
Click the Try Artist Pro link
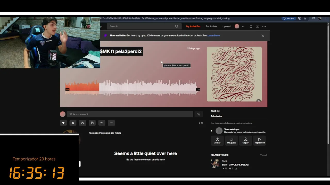(x=193, y=26)
